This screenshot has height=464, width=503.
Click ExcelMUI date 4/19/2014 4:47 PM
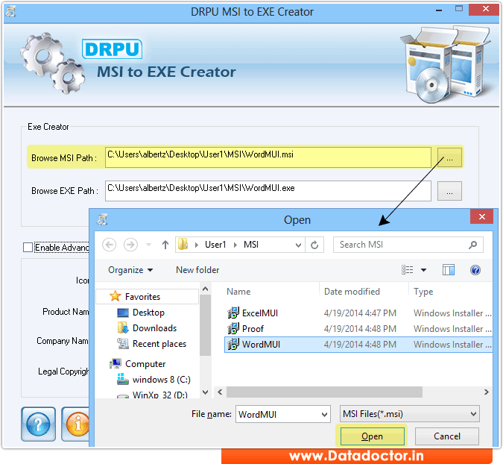coord(360,313)
